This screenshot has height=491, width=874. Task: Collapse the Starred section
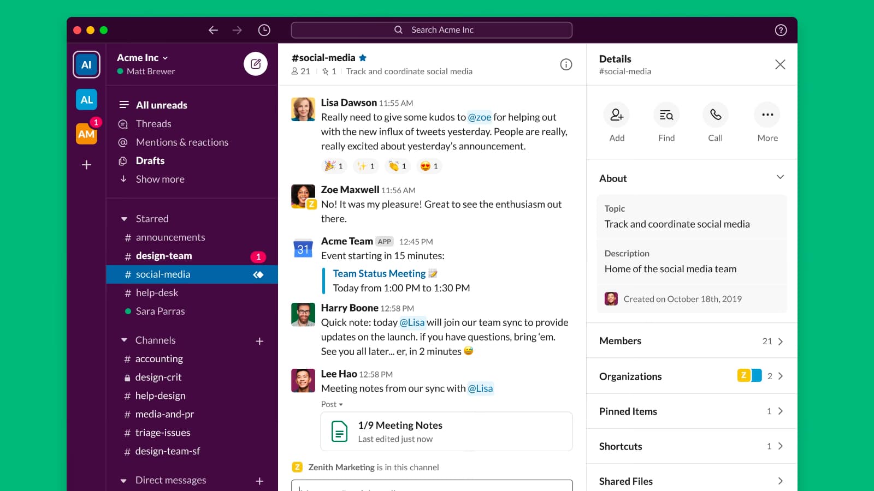coord(124,219)
